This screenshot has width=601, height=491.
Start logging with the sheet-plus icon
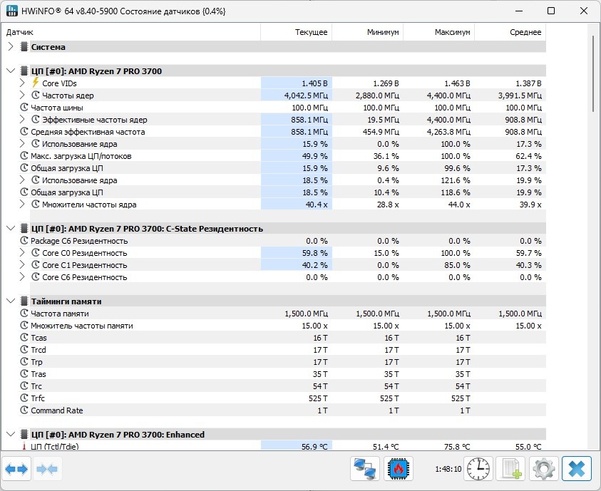click(x=510, y=469)
